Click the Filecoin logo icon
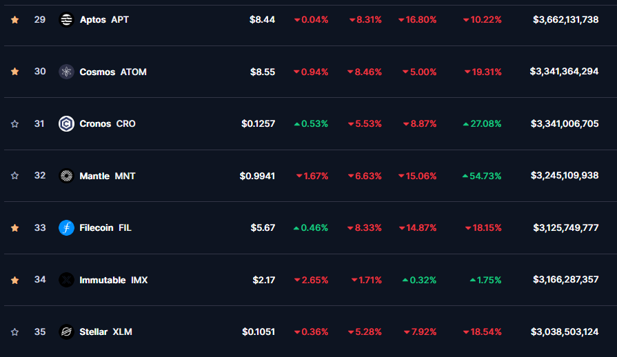This screenshot has width=617, height=357. pos(66,227)
